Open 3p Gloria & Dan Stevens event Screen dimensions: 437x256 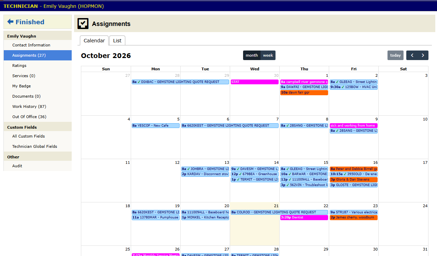coord(354,180)
